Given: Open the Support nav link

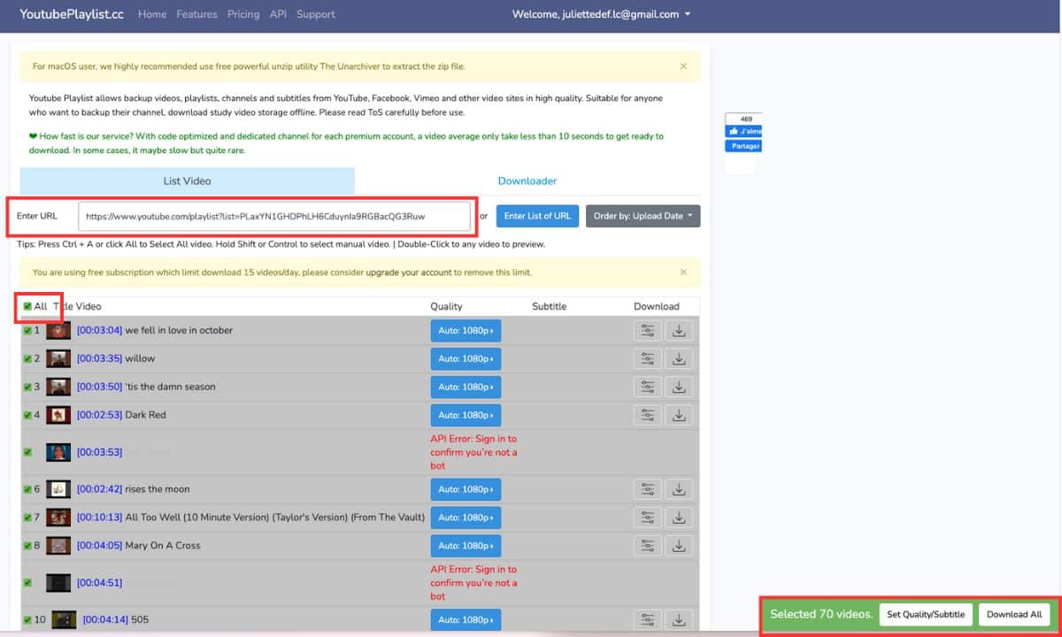Looking at the screenshot, I should click(x=315, y=14).
